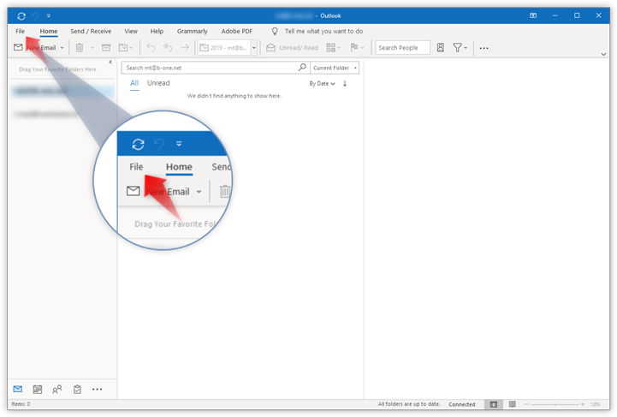Expand the Delete dropdown arrow
617x417 pixels.
(x=92, y=48)
